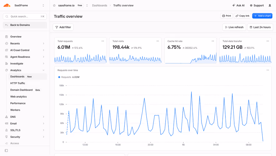Image resolution: width=276 pixels, height=156 pixels.
Task: Open Total data transfer card options menu
Action: point(268,41)
